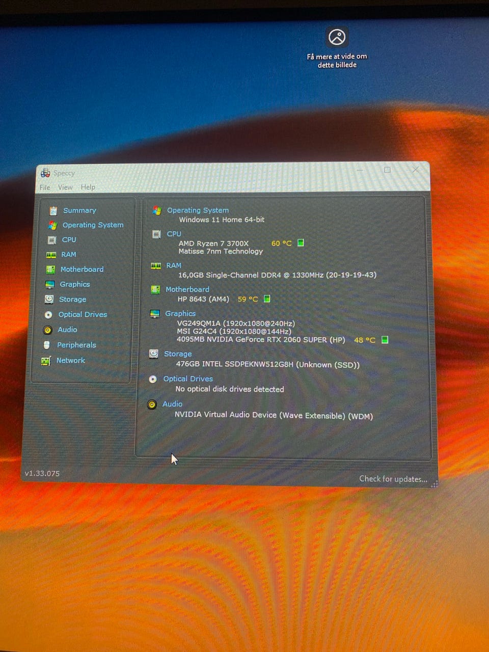Click the CPU chip sidebar icon
Image resolution: width=489 pixels, height=652 pixels.
[x=51, y=240]
